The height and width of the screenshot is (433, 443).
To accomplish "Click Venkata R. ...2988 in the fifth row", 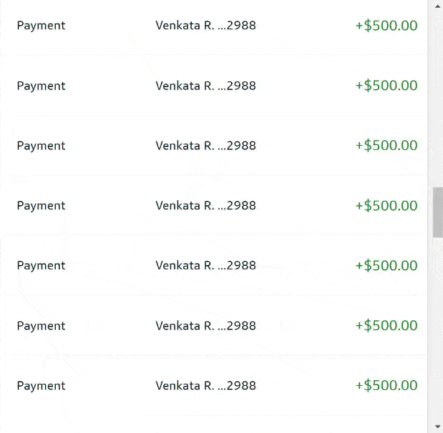I will (x=205, y=266).
